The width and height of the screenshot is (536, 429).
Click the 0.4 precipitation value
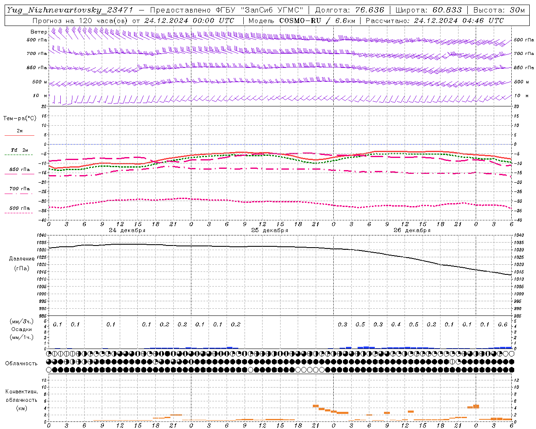pyautogui.click(x=396, y=325)
